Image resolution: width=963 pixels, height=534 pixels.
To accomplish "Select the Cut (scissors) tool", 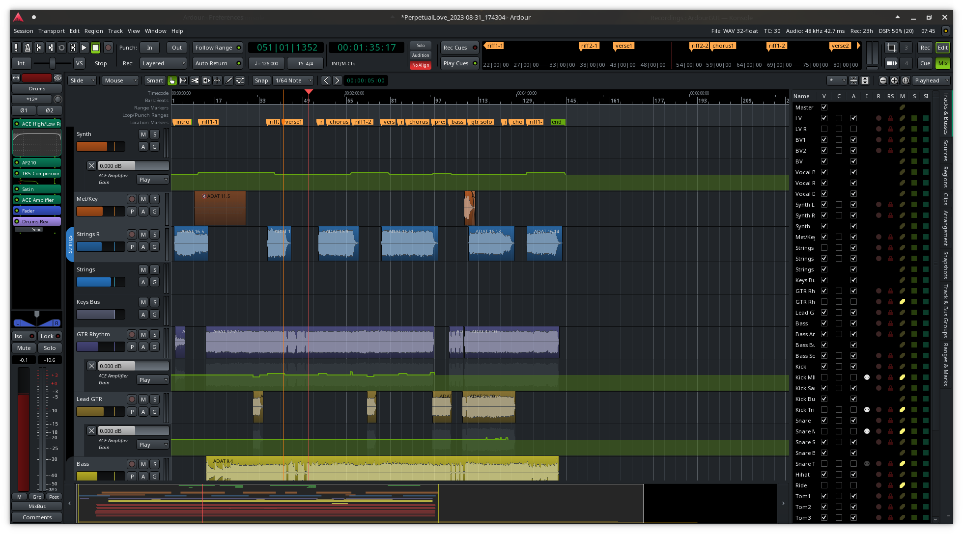I will pyautogui.click(x=195, y=80).
